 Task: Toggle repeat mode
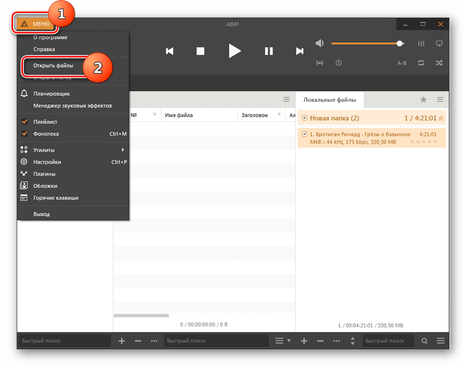click(421, 63)
